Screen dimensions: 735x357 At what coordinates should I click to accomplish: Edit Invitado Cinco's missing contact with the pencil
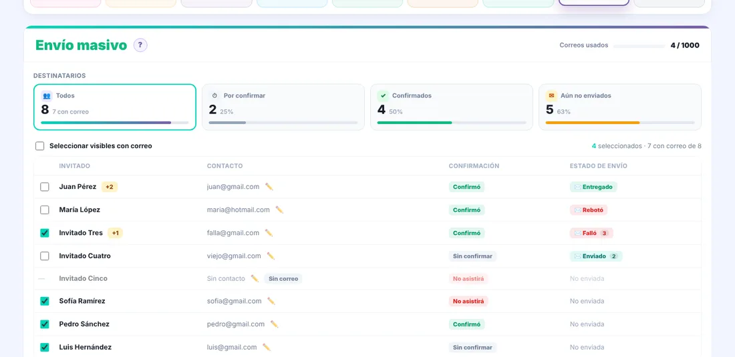pos(255,278)
